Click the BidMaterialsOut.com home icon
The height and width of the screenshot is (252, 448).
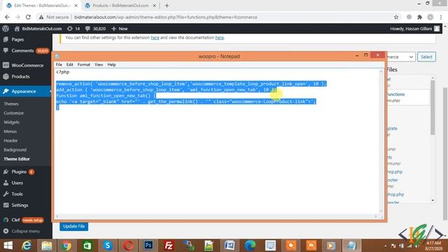coord(17,29)
